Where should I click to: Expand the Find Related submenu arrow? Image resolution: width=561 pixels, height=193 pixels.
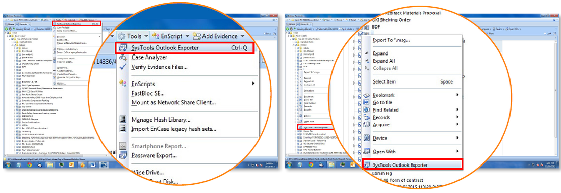457,109
